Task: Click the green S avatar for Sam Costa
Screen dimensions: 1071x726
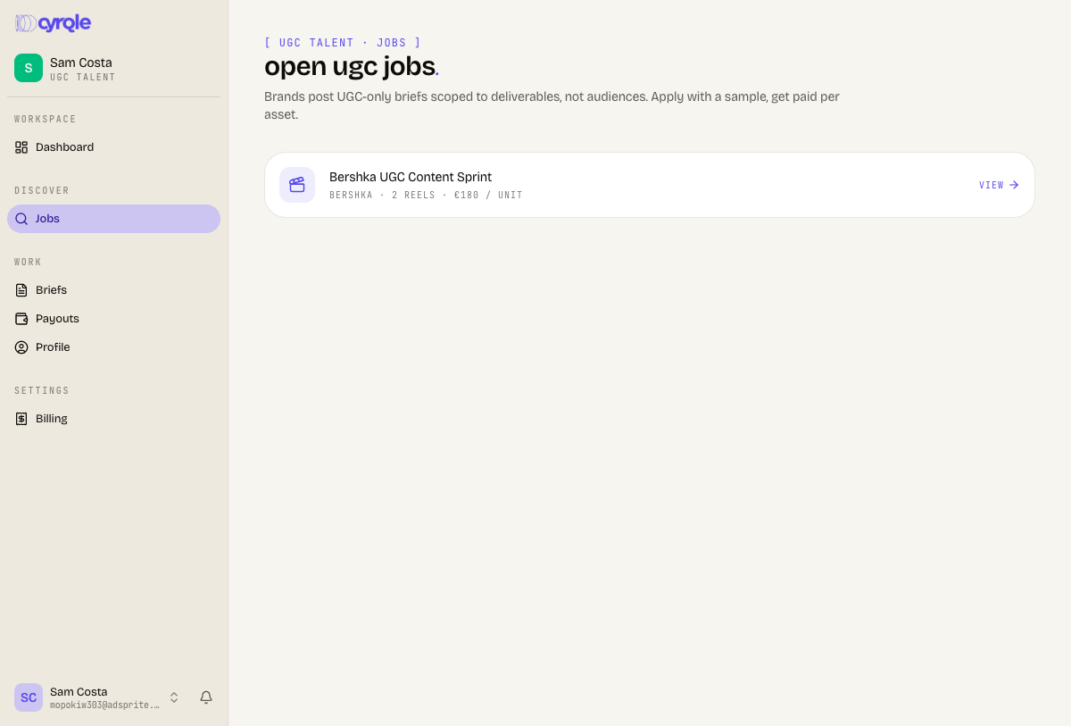Action: coord(29,68)
